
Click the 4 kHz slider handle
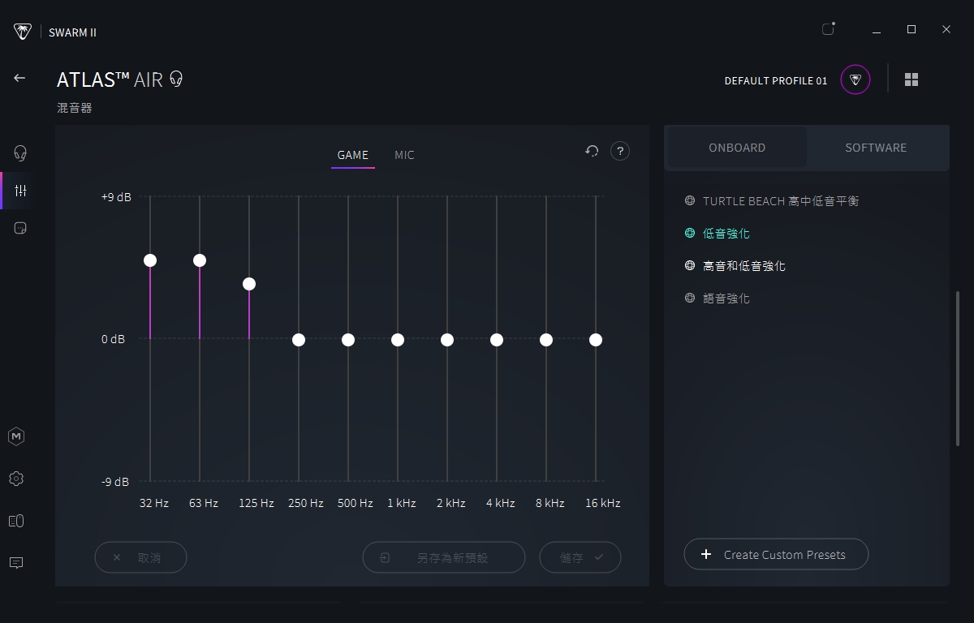pos(497,340)
